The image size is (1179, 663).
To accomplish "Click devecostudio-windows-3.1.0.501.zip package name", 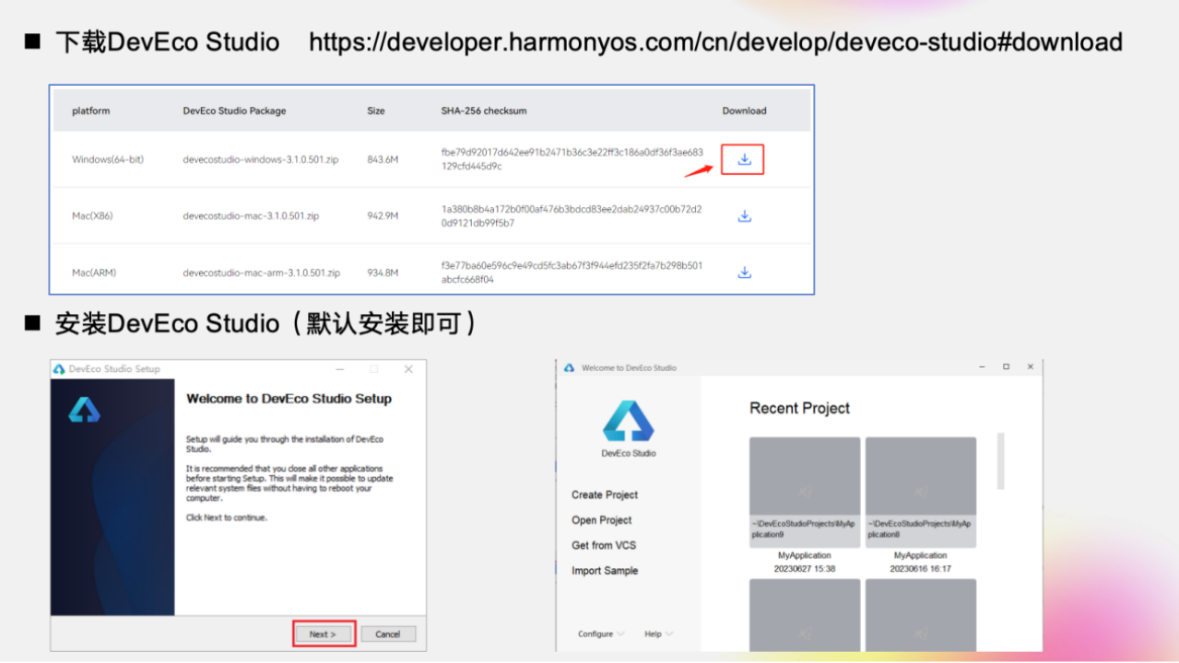I will click(261, 159).
